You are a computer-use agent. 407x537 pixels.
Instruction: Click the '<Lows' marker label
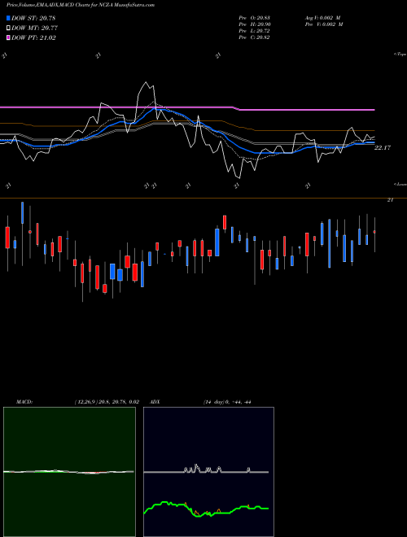[400, 184]
